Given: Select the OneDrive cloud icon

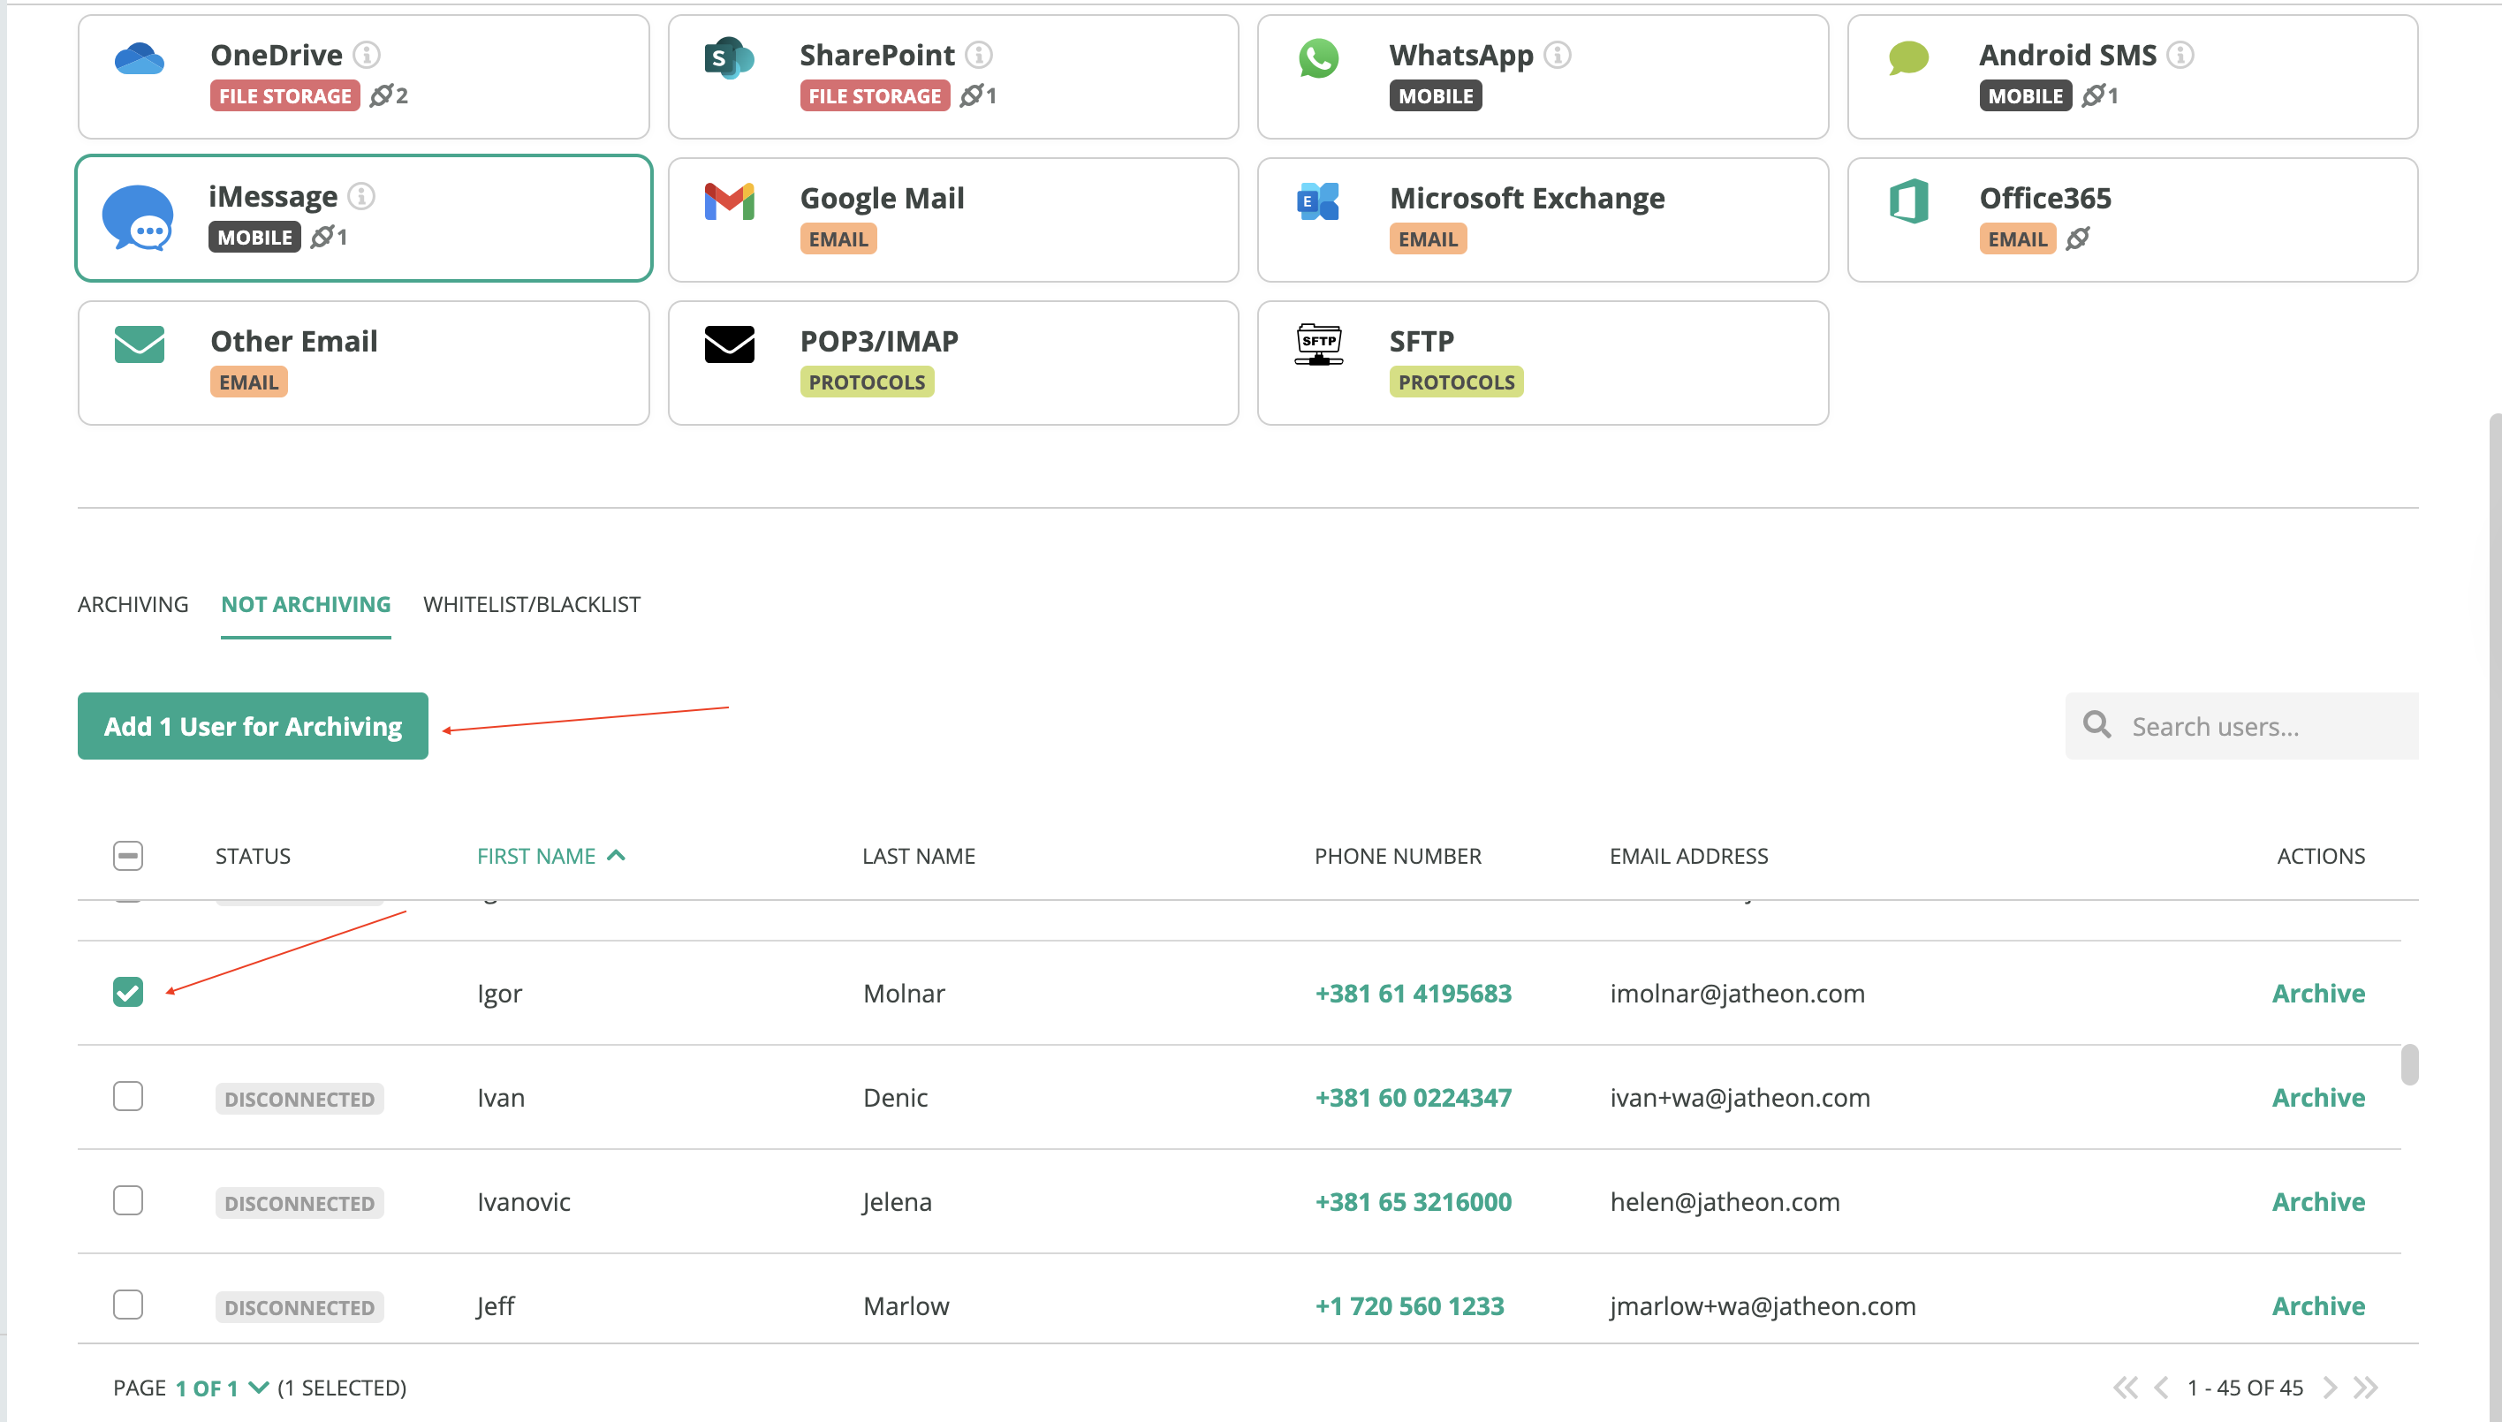Looking at the screenshot, I should (139, 58).
